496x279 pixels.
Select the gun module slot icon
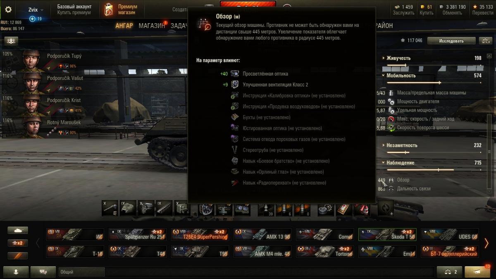point(110,208)
